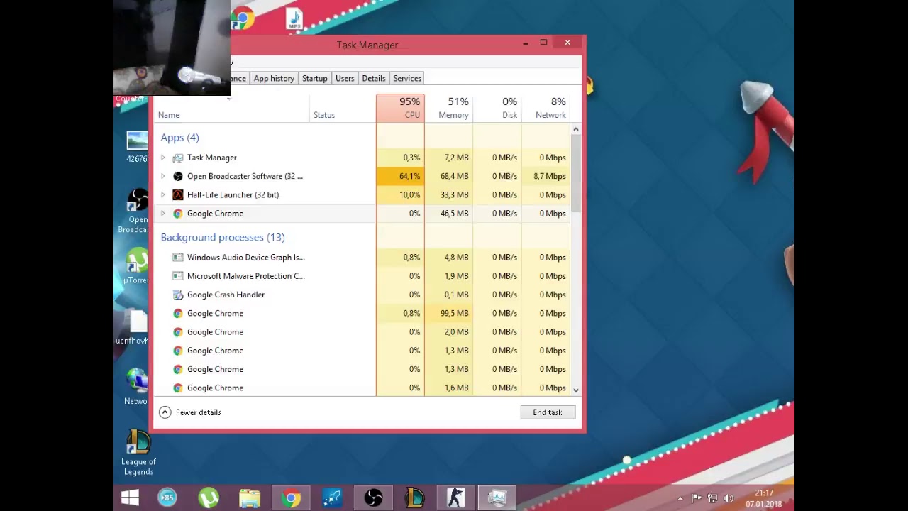
Task: Switch to Counter-Strike in the taskbar
Action: tap(455, 498)
